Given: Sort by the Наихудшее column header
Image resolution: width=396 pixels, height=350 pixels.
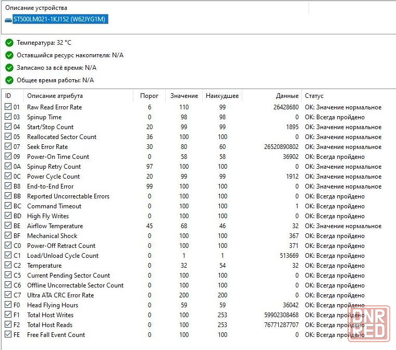Looking at the screenshot, I should 222,96.
